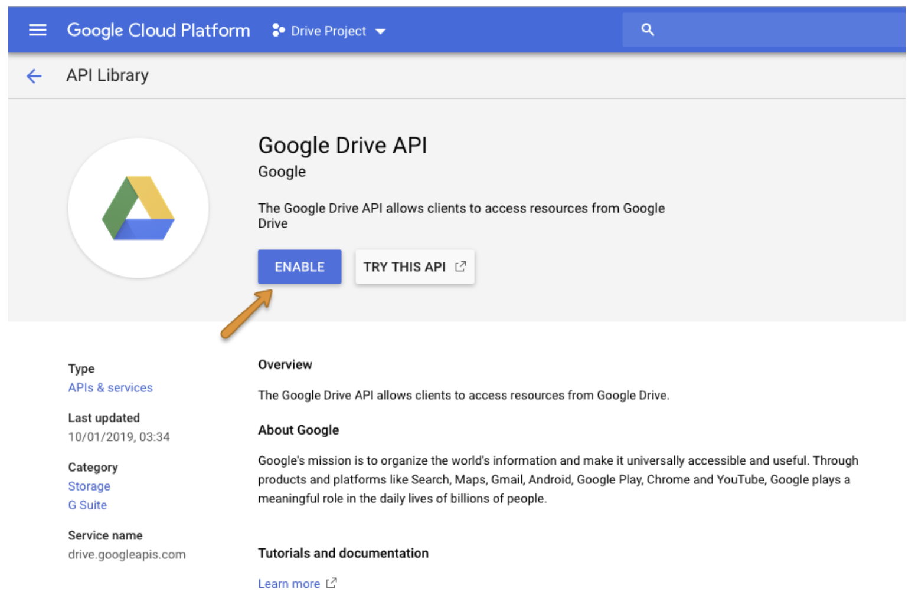Click the drive.googleapis.com service name
The image size is (915, 612).
127,554
